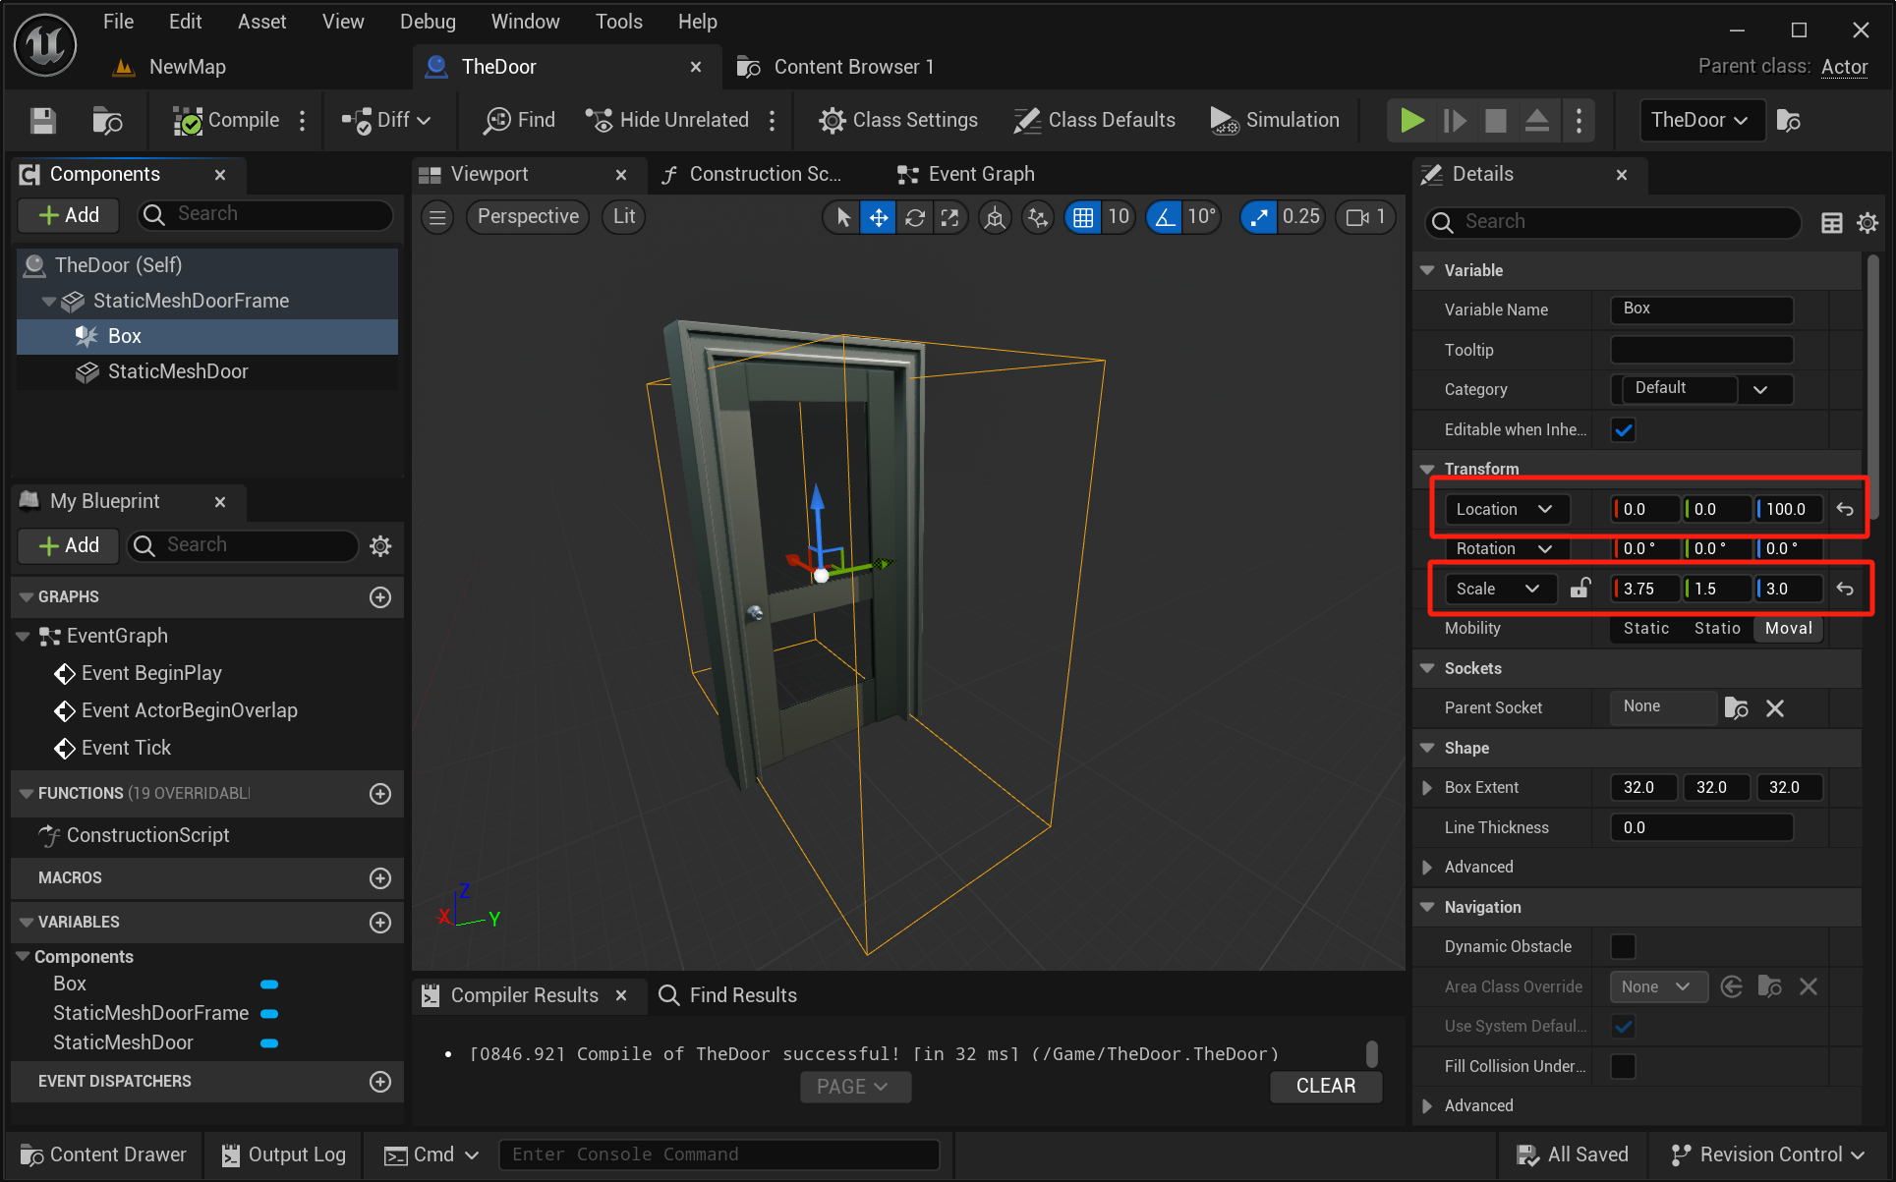1896x1182 pixels.
Task: Click the green Play button
Action: point(1412,121)
